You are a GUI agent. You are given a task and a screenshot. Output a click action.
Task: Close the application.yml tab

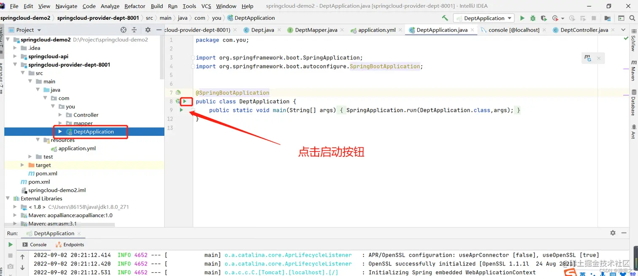[401, 30]
